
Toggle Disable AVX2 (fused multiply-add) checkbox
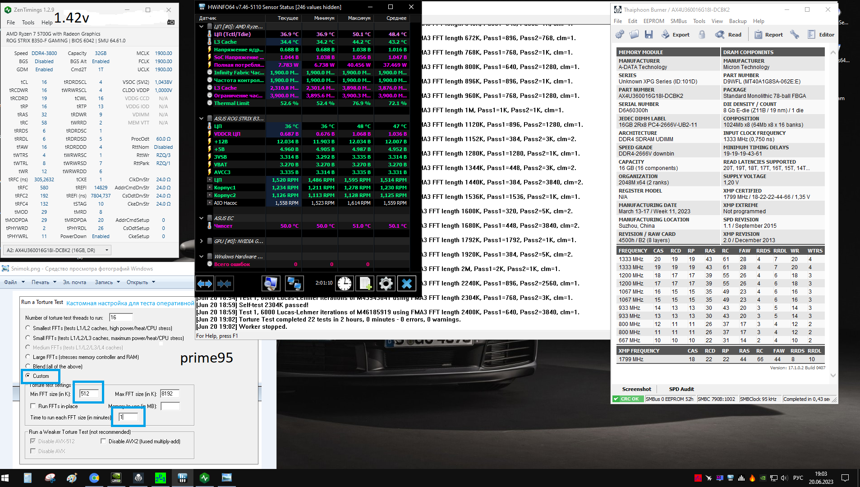pyautogui.click(x=103, y=441)
